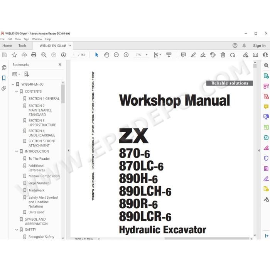Close the Bookmarks panel
The height and width of the screenshot is (270, 270).
pos(60,64)
